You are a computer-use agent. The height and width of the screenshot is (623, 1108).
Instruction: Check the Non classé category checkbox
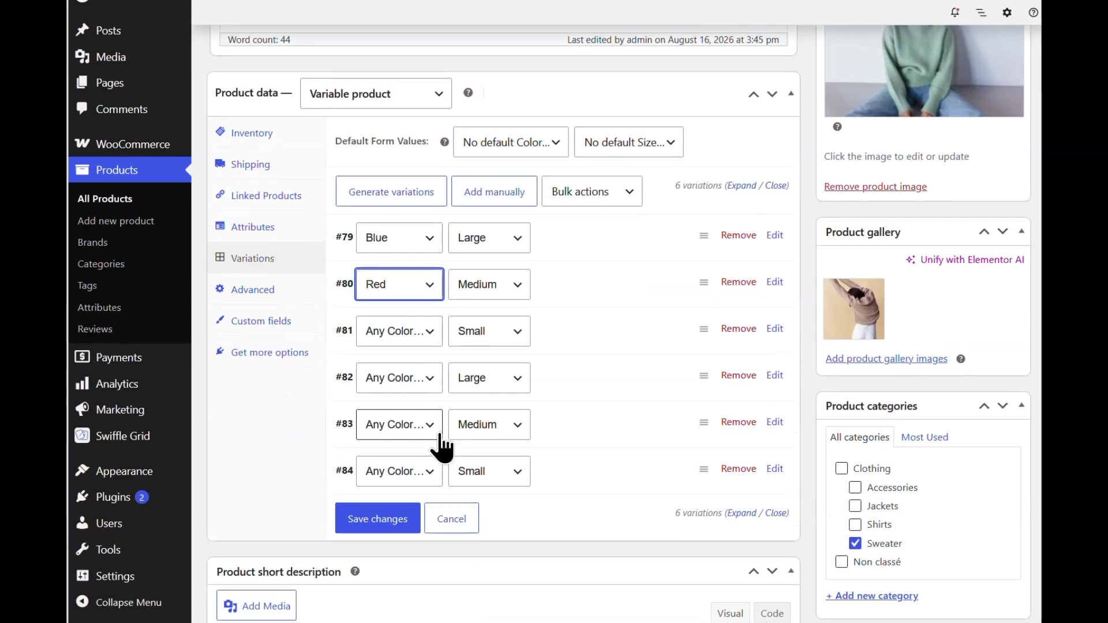point(841,562)
